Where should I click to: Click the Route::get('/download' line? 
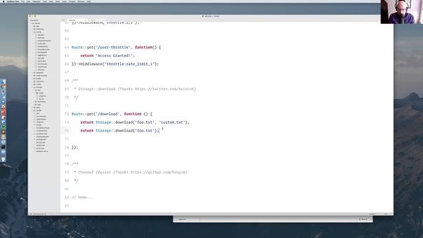pos(112,114)
